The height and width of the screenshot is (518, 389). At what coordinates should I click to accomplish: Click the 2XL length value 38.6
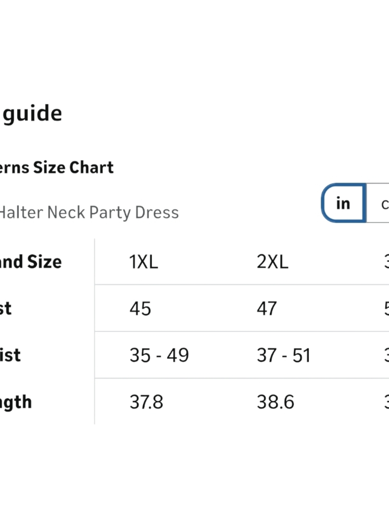coord(275,402)
